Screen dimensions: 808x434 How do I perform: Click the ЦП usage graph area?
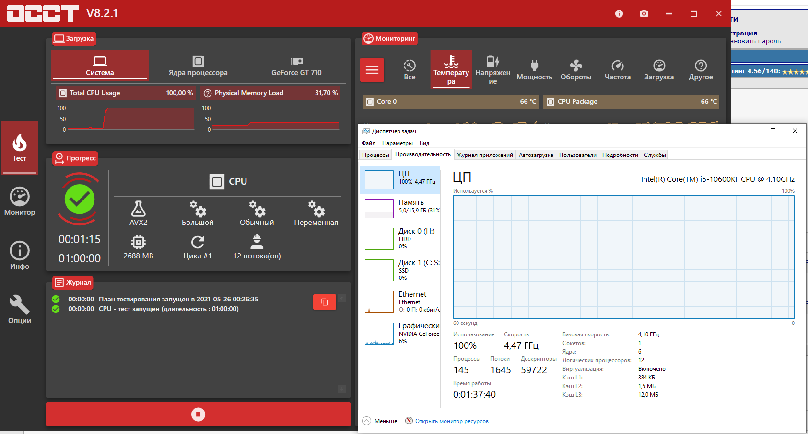(x=624, y=257)
